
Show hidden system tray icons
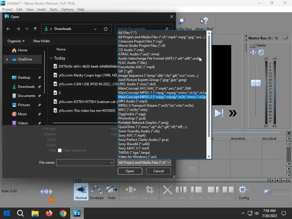tap(243, 213)
